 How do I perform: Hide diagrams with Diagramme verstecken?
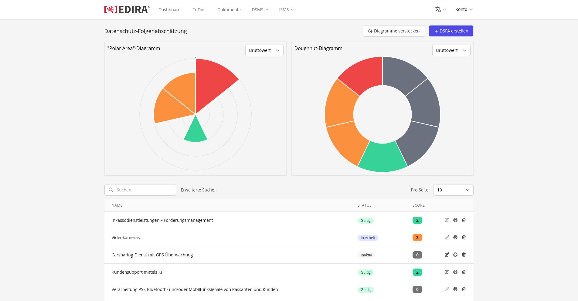[394, 31]
